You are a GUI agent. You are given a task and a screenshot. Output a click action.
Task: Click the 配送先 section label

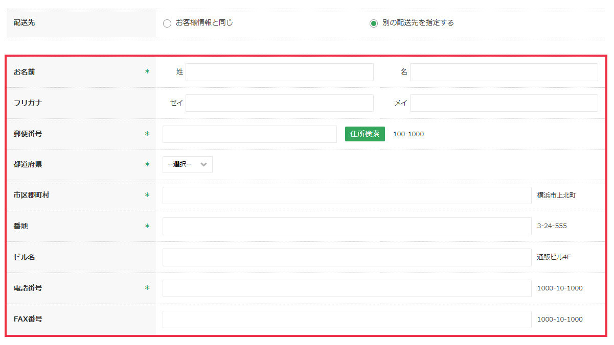(25, 22)
